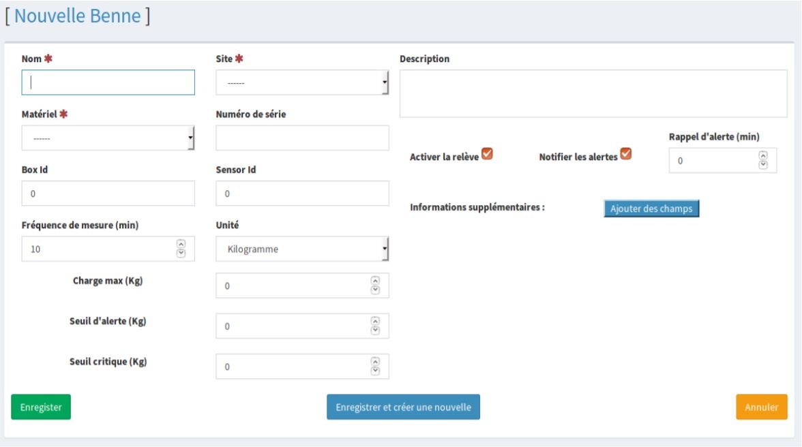Decrease the Fréquence de mesure value
Image resolution: width=802 pixels, height=447 pixels.
click(181, 253)
